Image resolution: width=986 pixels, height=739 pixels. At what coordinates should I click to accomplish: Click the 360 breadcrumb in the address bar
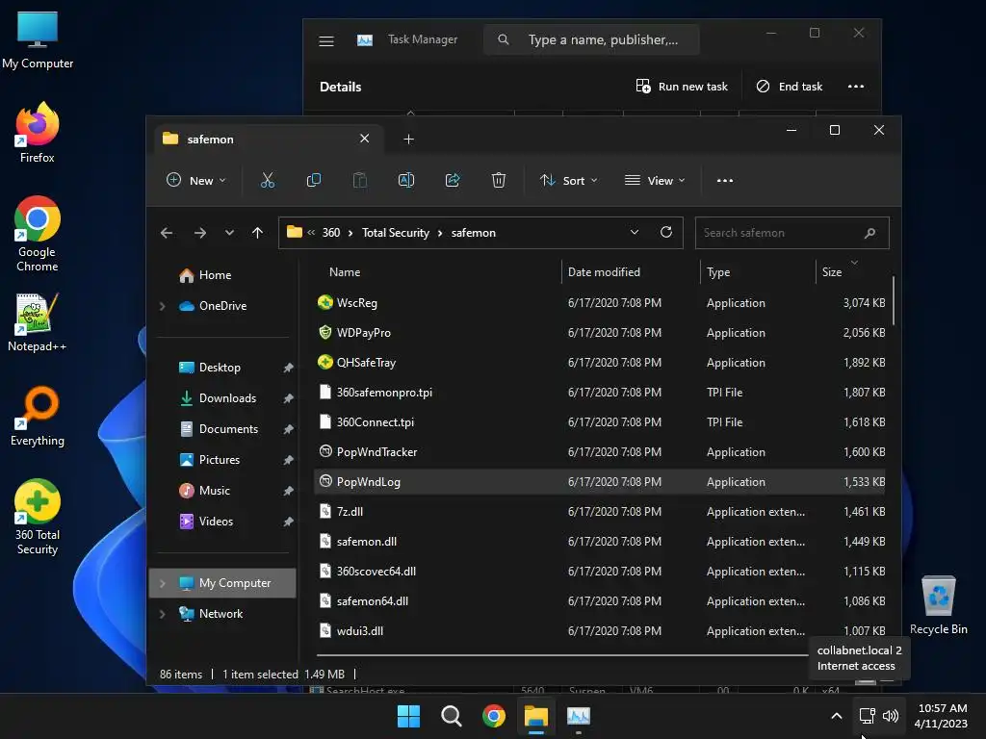pyautogui.click(x=331, y=233)
